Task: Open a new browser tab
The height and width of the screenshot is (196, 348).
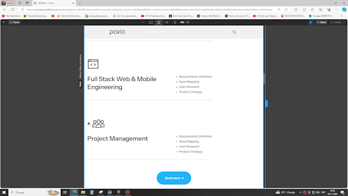Action: 80,3
